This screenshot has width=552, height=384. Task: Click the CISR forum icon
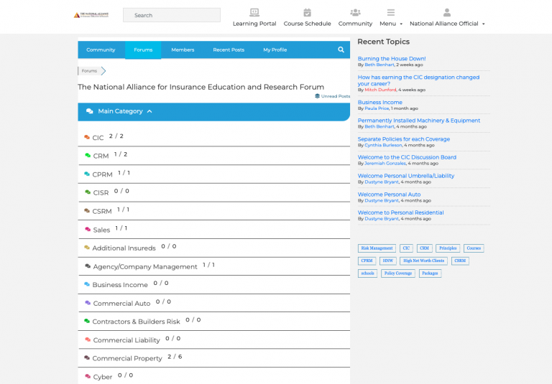click(x=88, y=192)
